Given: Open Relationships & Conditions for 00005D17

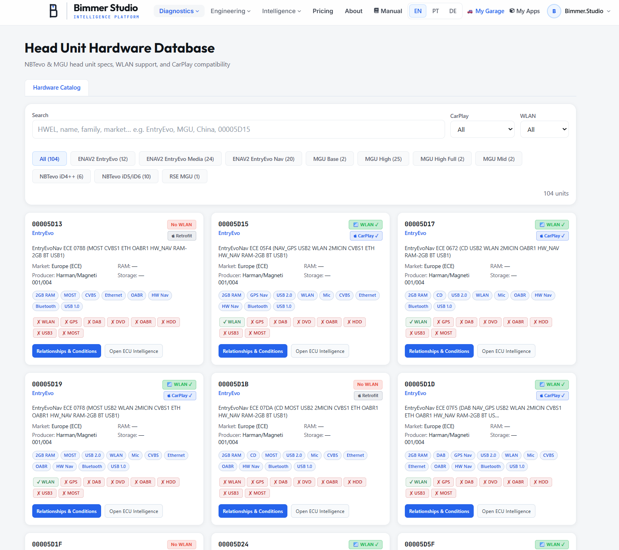Looking at the screenshot, I should pyautogui.click(x=439, y=351).
